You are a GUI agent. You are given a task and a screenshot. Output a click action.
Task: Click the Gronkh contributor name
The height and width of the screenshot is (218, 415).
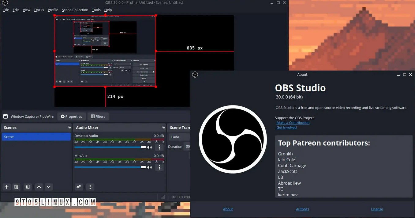pos(285,154)
